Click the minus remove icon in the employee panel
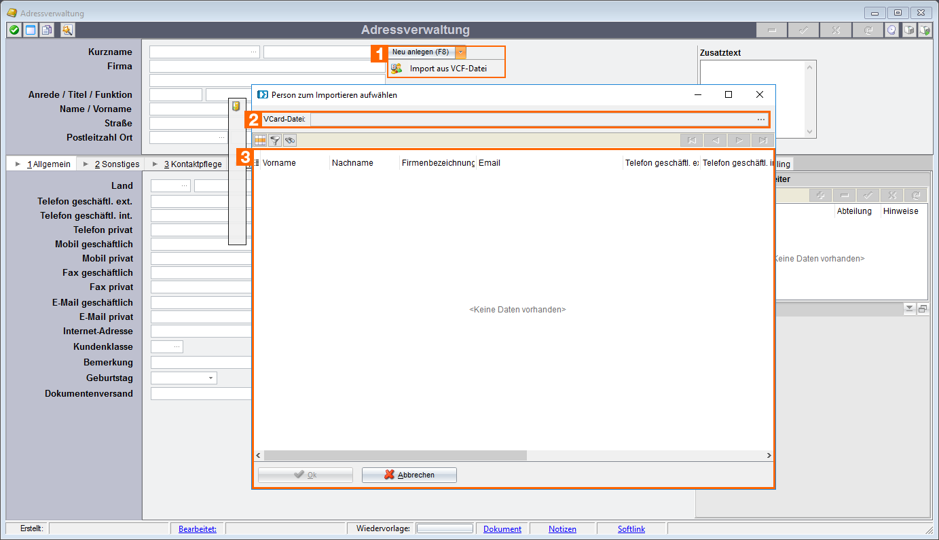Image resolution: width=939 pixels, height=540 pixels. (x=845, y=195)
